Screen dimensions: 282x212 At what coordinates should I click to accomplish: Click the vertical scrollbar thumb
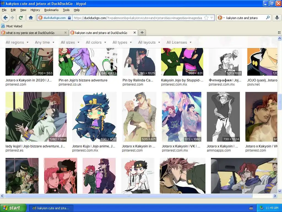click(x=280, y=102)
